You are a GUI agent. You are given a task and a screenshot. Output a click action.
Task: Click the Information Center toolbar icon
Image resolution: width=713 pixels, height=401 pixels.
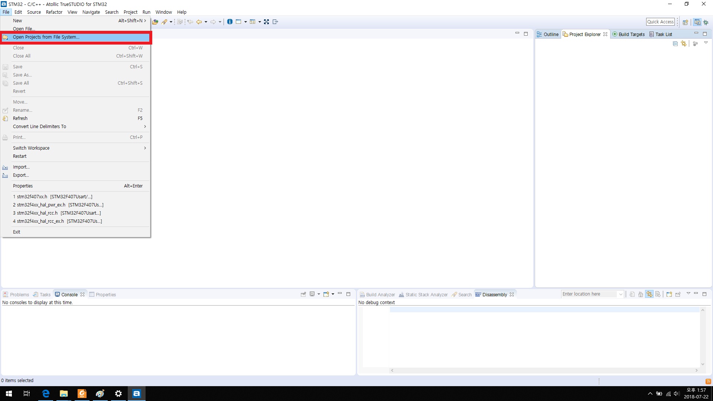point(230,22)
